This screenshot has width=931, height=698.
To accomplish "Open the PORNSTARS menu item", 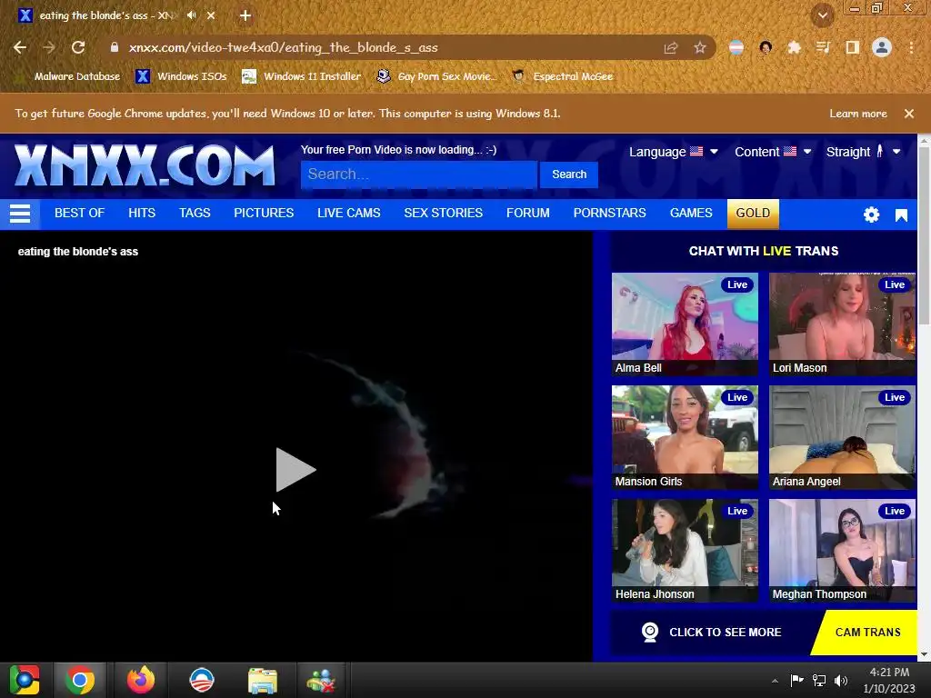I will tap(610, 213).
